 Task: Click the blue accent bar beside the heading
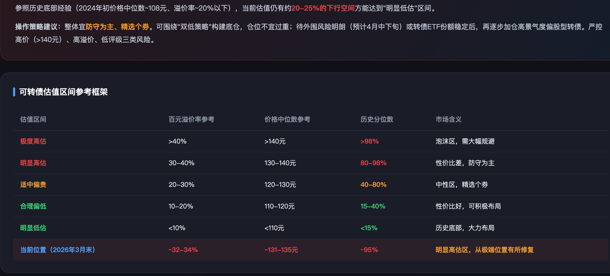point(14,92)
